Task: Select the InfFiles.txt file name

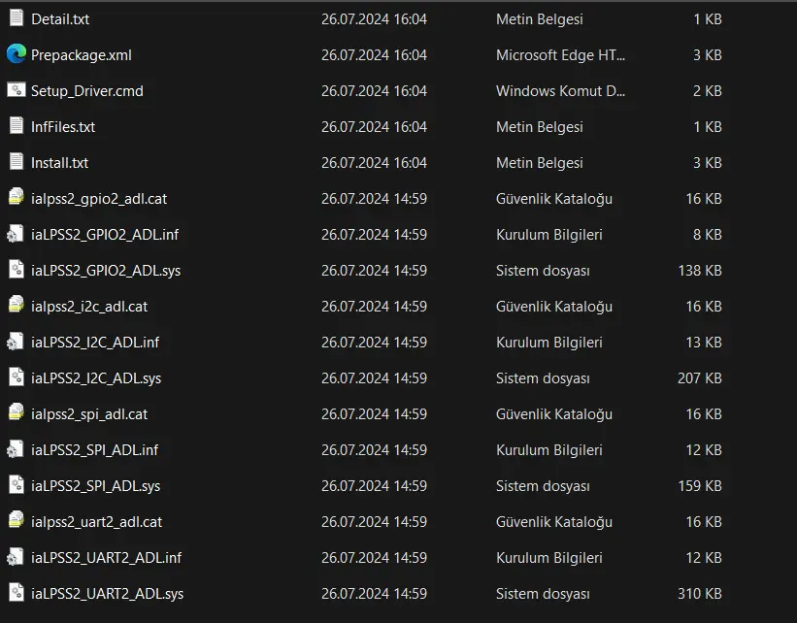Action: pos(63,126)
